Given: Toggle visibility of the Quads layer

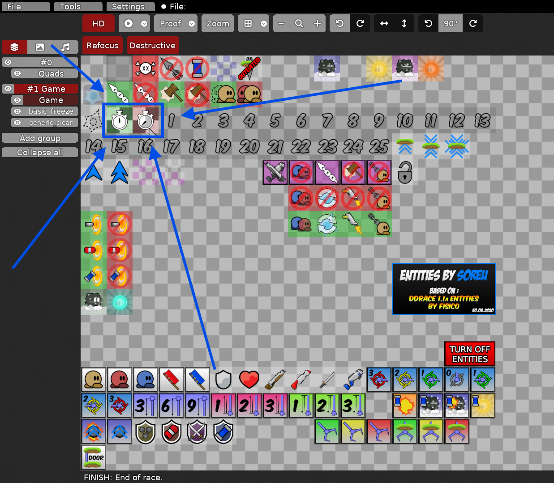Looking at the screenshot, I should (x=17, y=73).
